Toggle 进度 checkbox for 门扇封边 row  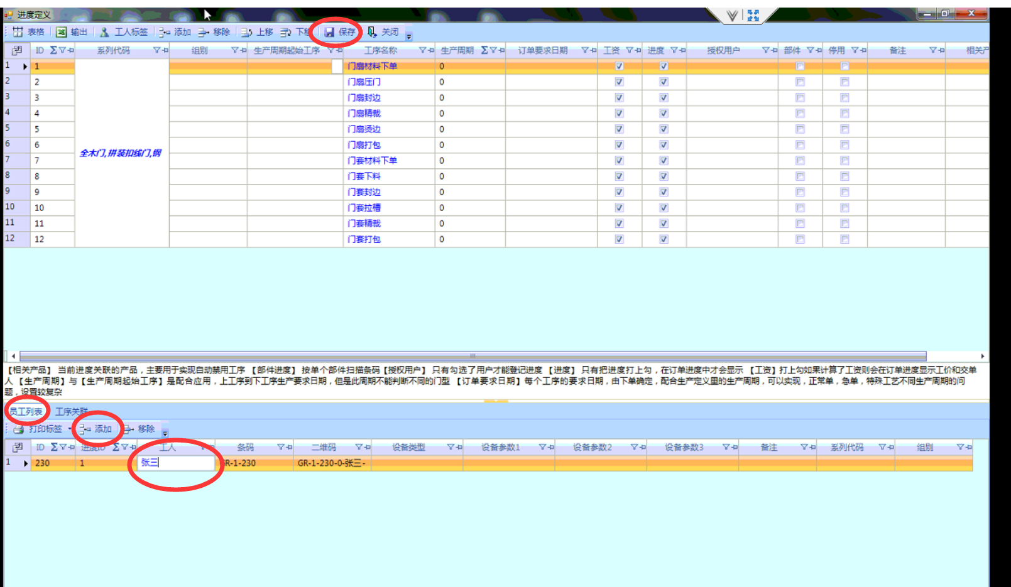click(664, 98)
